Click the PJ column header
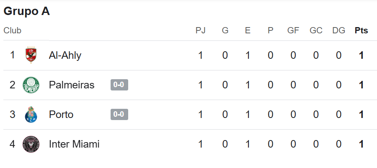377x168 pixels. (x=200, y=30)
